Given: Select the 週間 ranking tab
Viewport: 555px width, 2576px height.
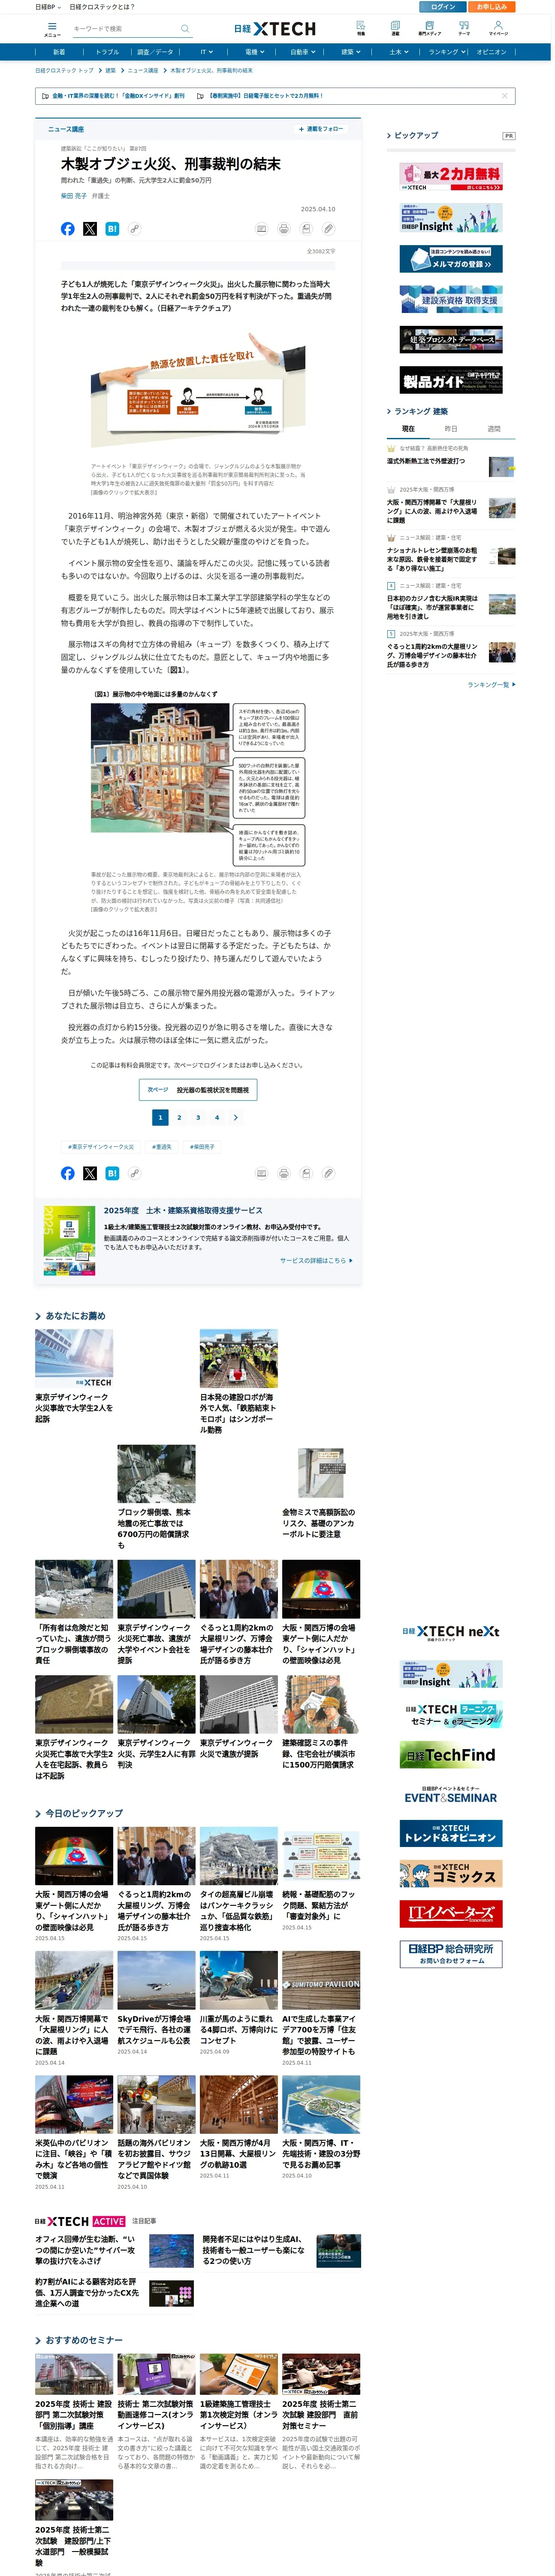Looking at the screenshot, I should (493, 429).
